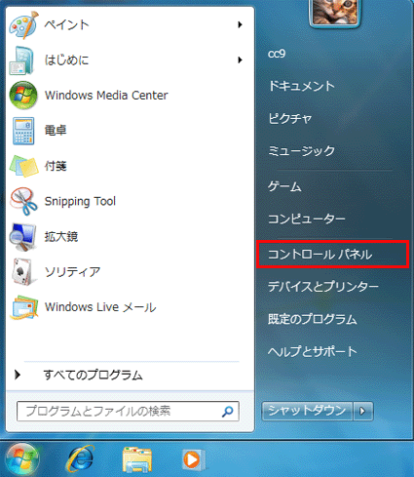Open コントロール パネル

pyautogui.click(x=332, y=255)
